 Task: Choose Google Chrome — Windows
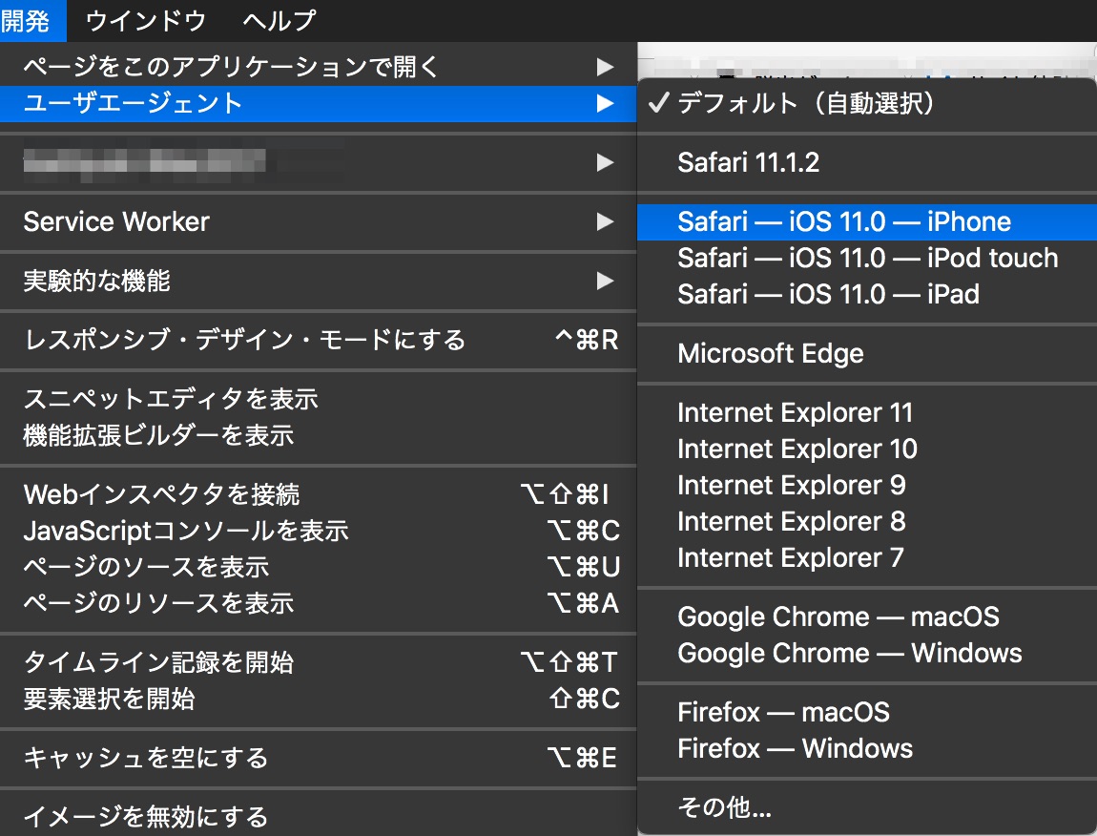(867, 654)
